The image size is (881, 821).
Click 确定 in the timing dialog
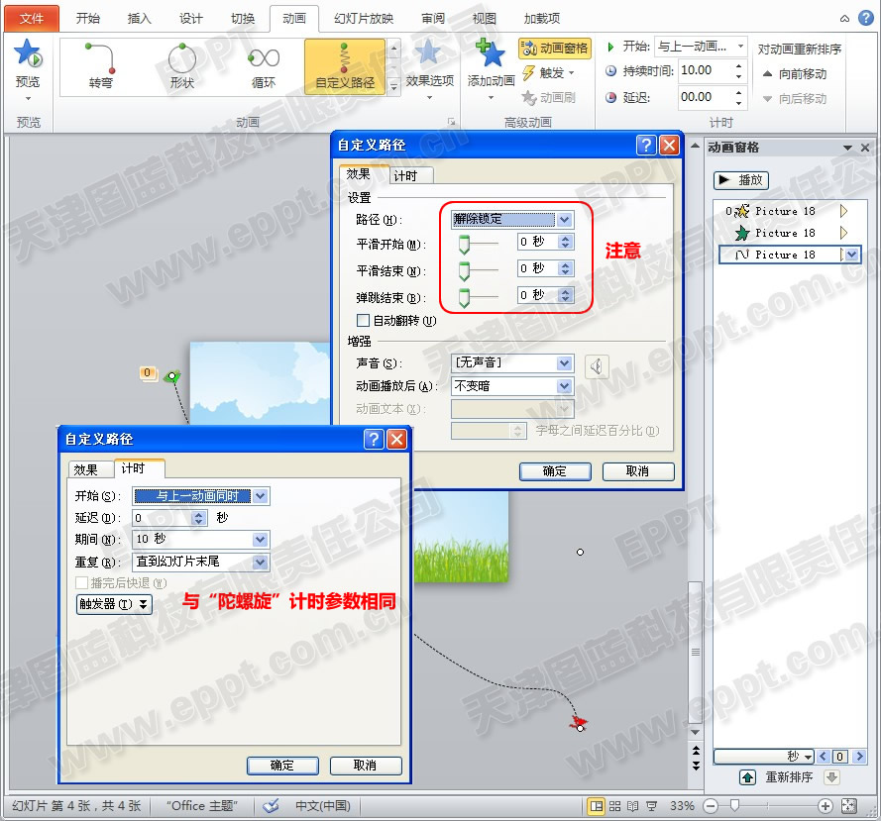tap(284, 766)
